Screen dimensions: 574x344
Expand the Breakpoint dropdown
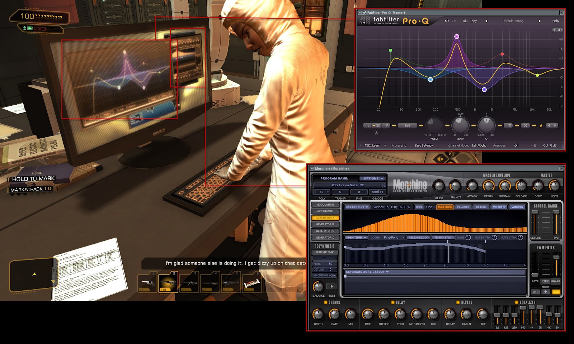(x=357, y=207)
